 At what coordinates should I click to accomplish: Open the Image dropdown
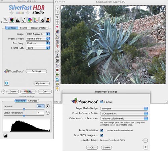[x=38, y=34]
